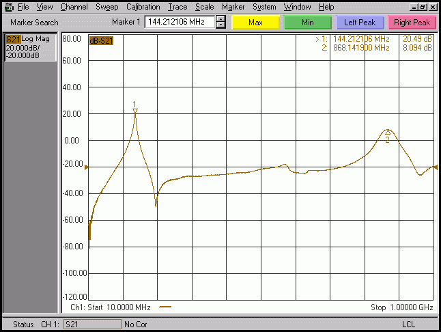Select the S21 Log Mag trace status panel

(31, 47)
